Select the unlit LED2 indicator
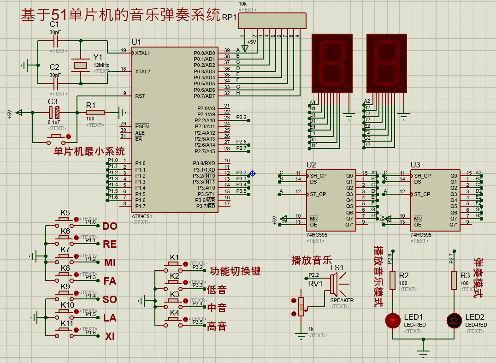The height and width of the screenshot is (363, 496). pyautogui.click(x=454, y=321)
